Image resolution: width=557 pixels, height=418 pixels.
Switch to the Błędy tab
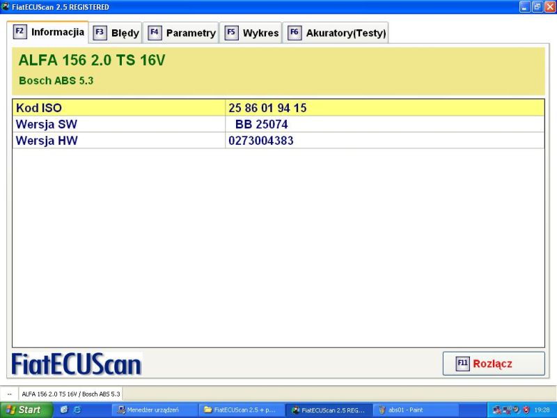point(116,33)
